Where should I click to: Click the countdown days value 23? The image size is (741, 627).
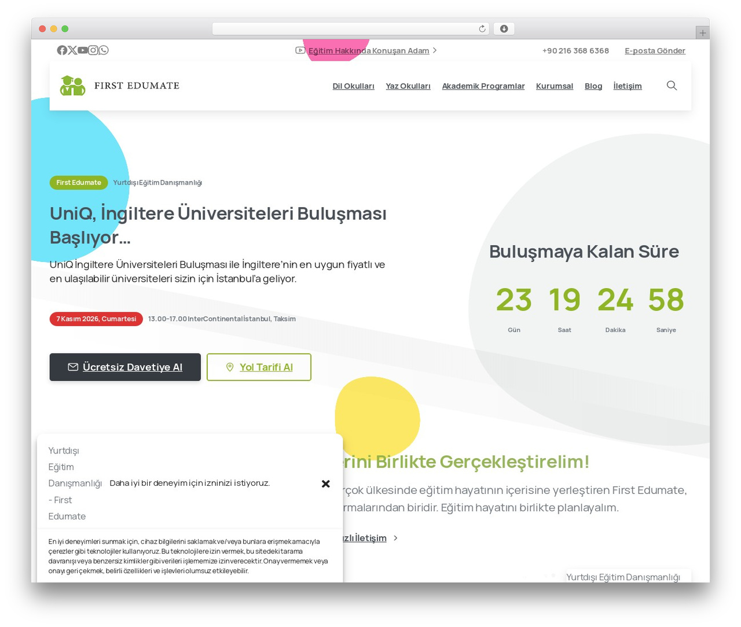[x=514, y=300]
